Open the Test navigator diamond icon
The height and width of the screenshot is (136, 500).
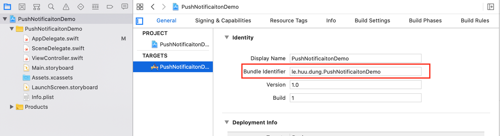click(81, 7)
